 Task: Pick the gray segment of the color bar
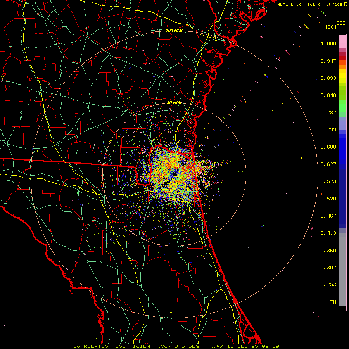tap(342, 270)
